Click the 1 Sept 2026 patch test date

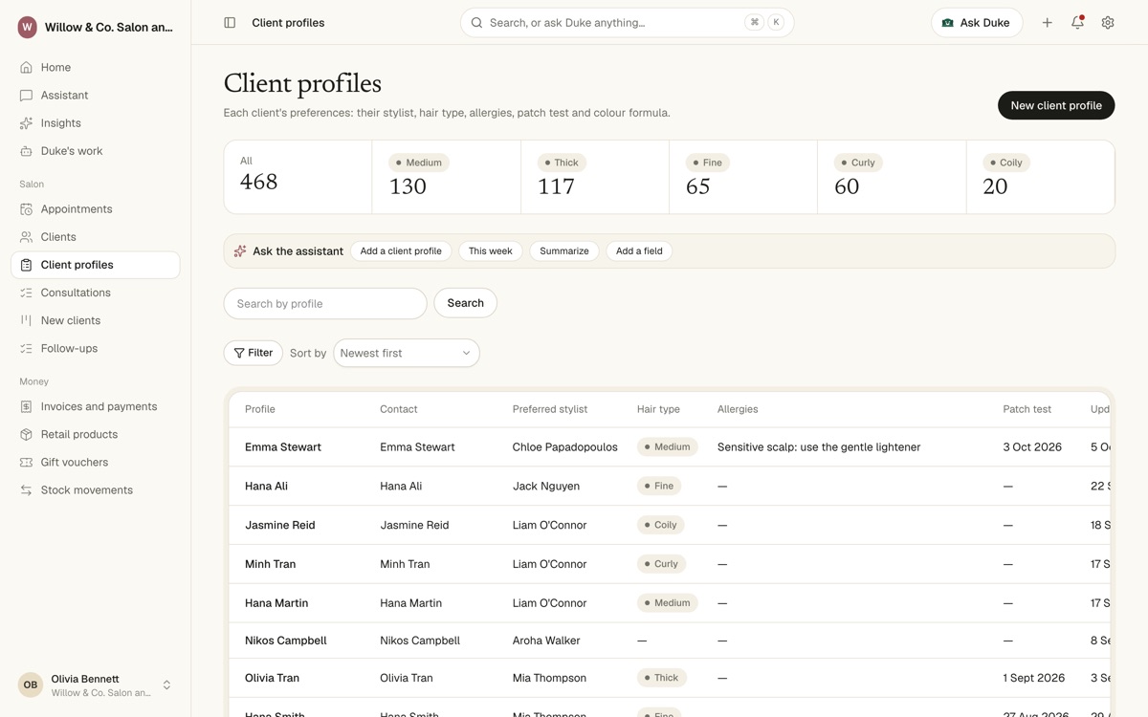[x=1034, y=678]
